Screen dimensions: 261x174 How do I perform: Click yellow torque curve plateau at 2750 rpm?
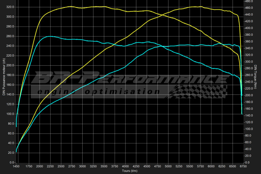71,6
